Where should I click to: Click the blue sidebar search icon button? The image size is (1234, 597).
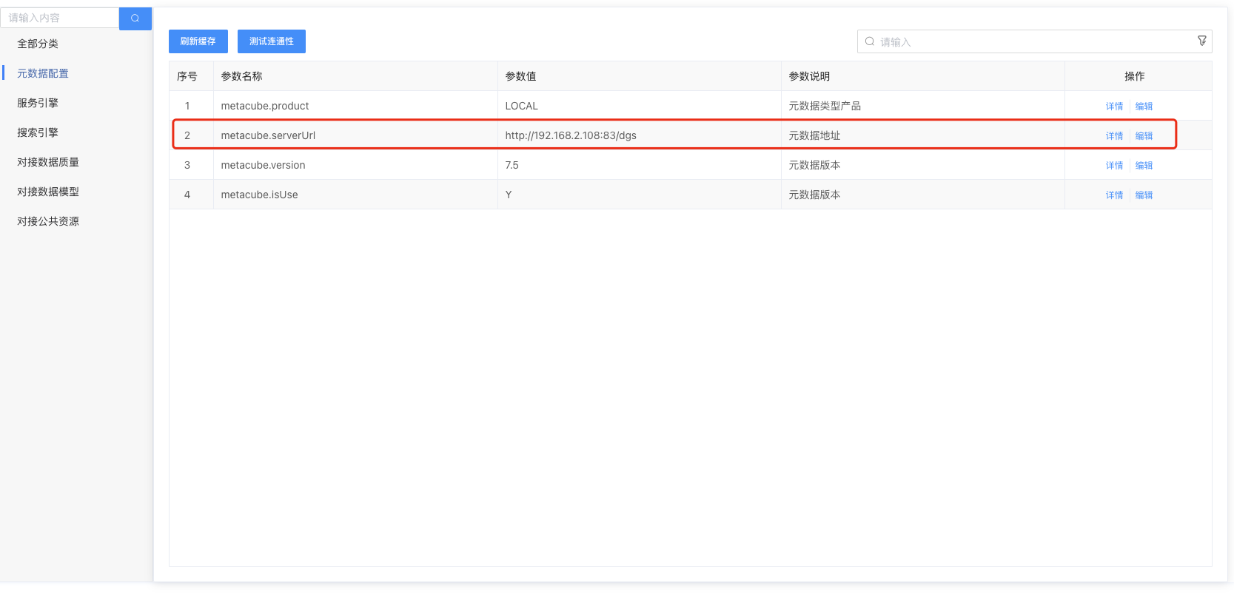pyautogui.click(x=135, y=18)
